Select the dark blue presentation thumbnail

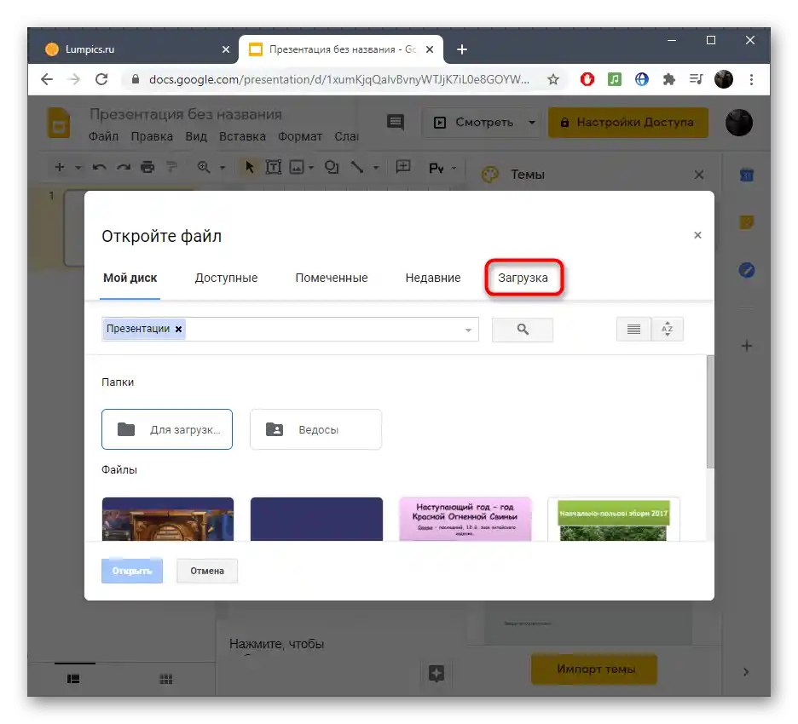(316, 519)
